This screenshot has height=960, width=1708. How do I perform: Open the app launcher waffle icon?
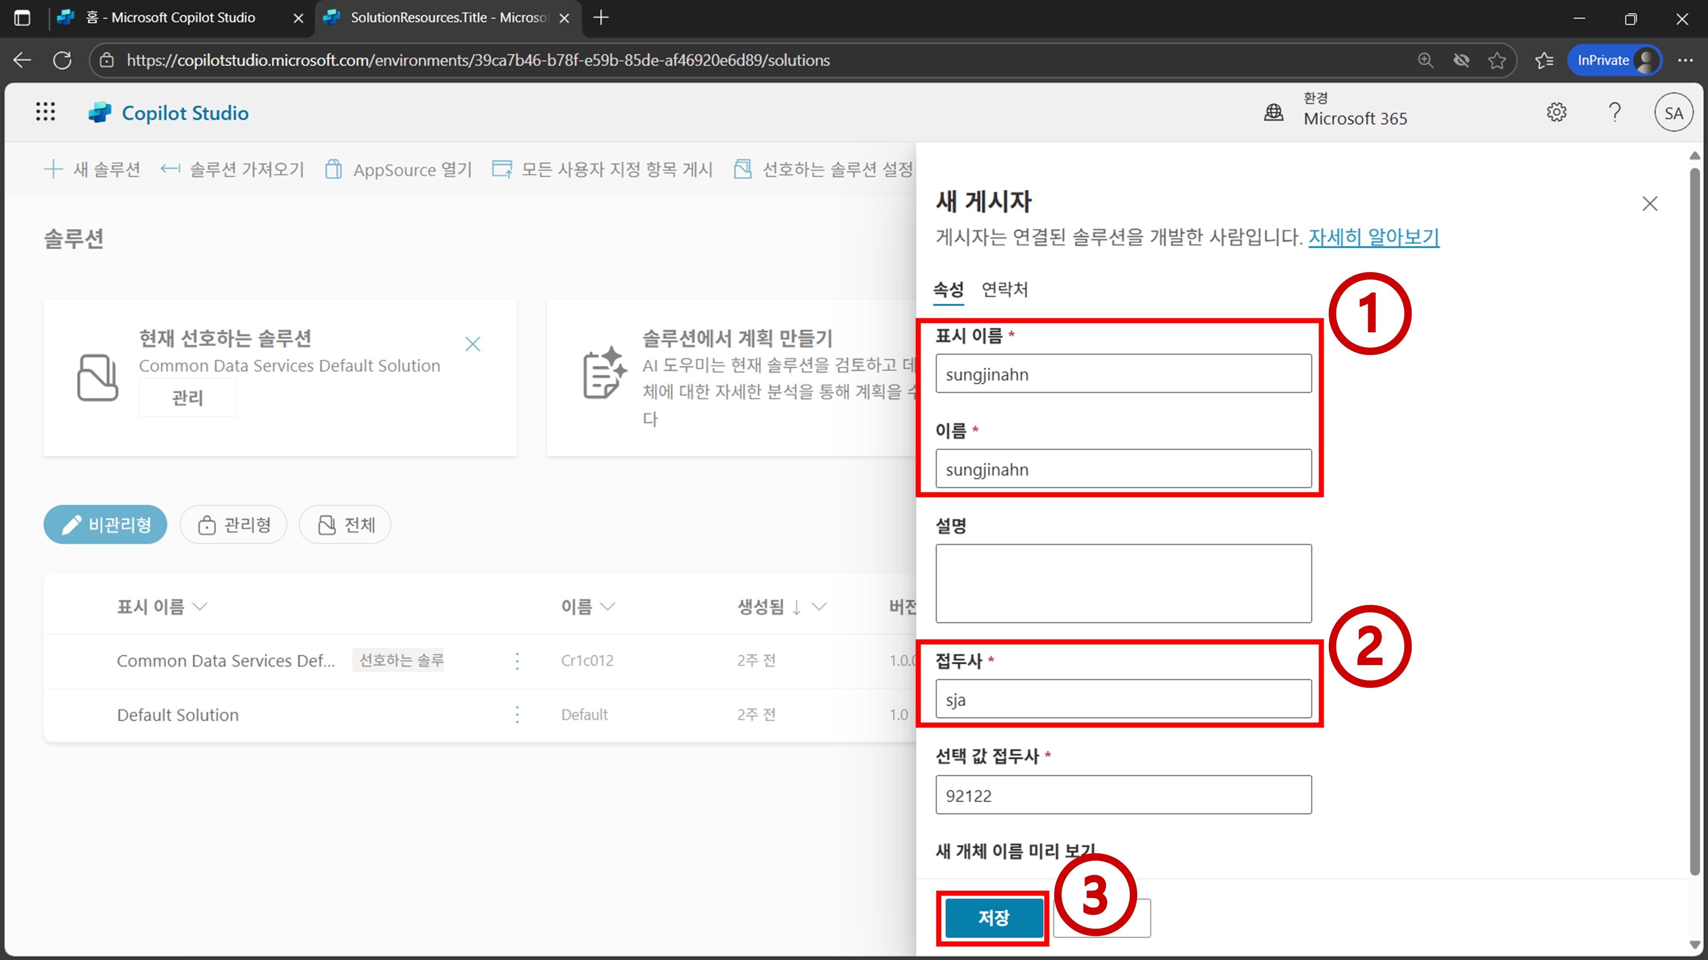45,112
